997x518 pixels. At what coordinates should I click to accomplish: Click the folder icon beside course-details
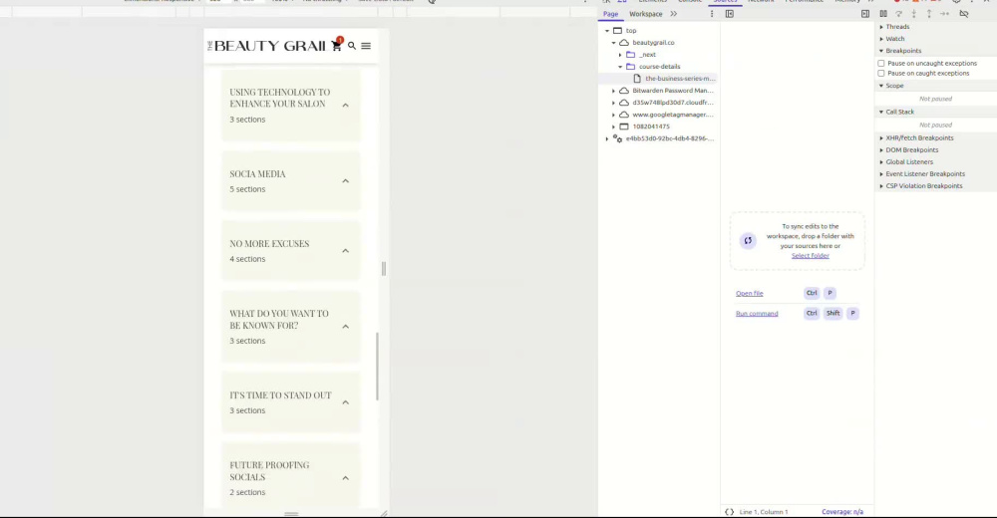(631, 66)
